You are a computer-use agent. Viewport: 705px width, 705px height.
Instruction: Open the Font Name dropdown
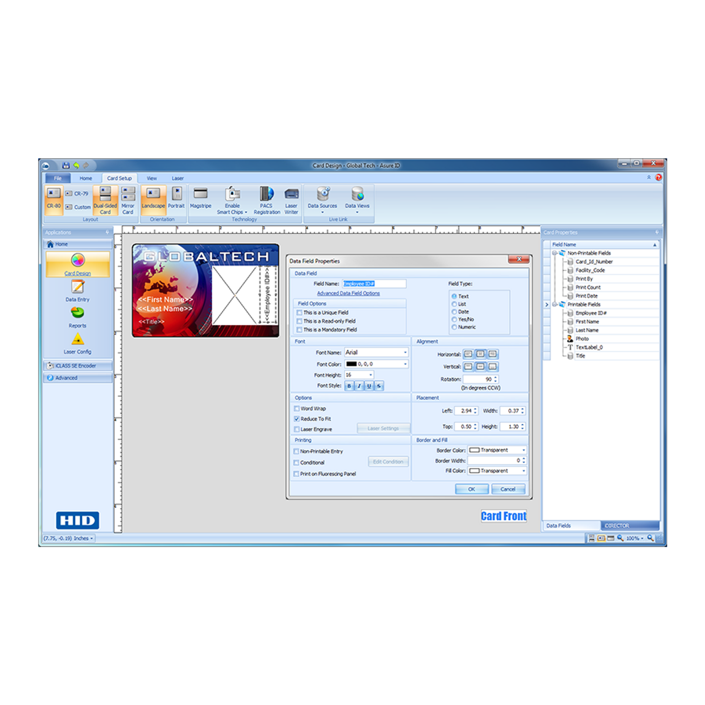(x=405, y=352)
